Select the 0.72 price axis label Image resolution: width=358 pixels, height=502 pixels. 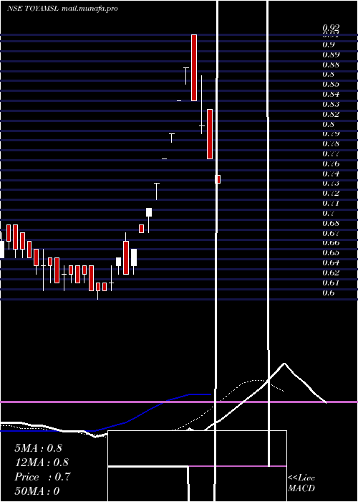pos(331,194)
